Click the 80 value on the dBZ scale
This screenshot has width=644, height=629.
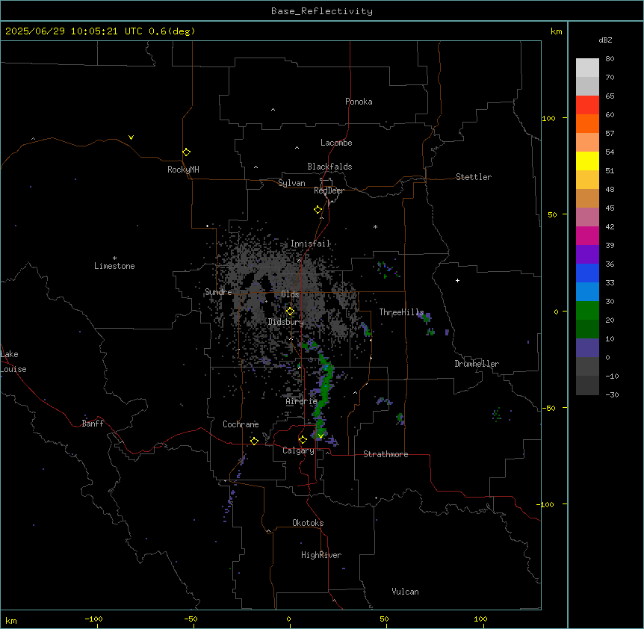[x=610, y=59]
